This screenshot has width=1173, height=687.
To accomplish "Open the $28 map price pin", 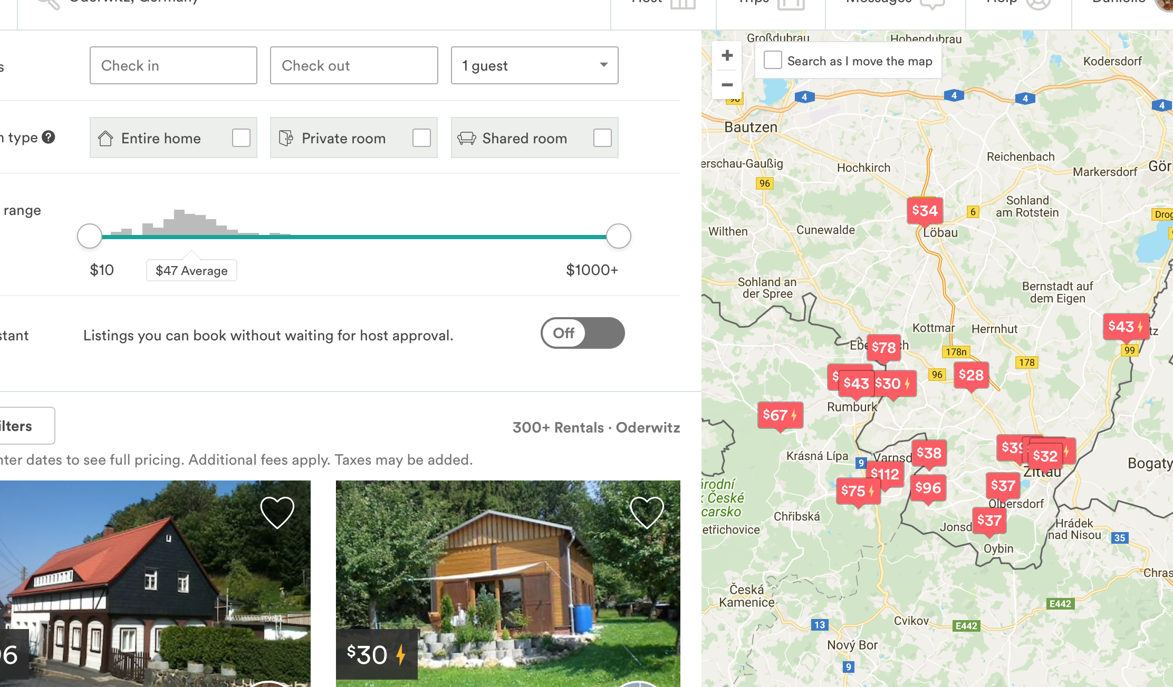I will pyautogui.click(x=971, y=375).
